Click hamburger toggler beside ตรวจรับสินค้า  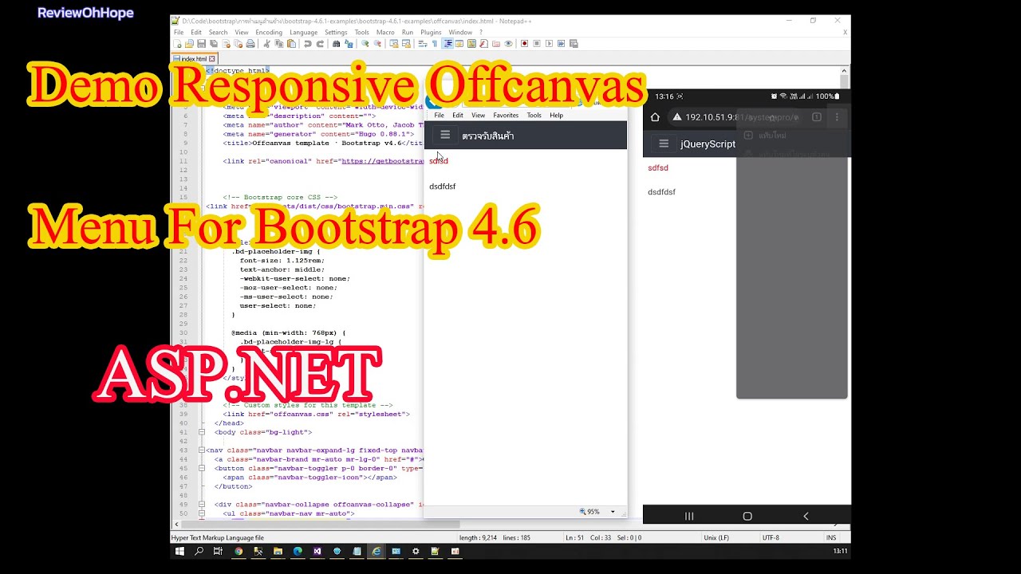pyautogui.click(x=445, y=136)
